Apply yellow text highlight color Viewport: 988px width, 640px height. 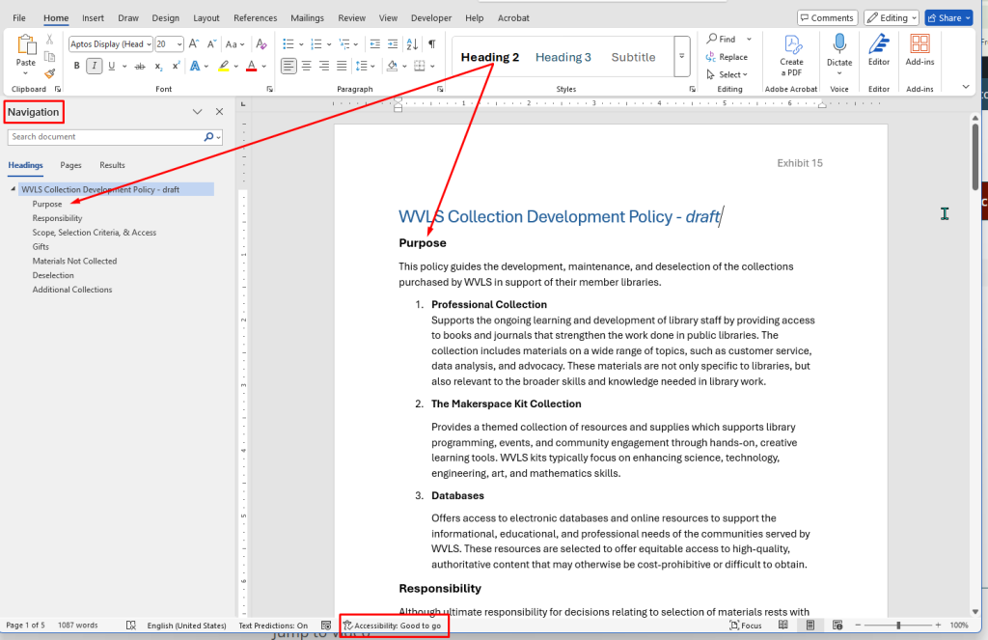tap(223, 66)
